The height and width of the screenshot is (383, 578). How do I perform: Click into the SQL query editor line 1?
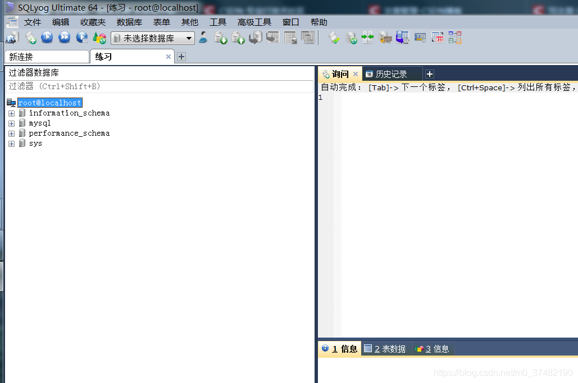click(459, 98)
